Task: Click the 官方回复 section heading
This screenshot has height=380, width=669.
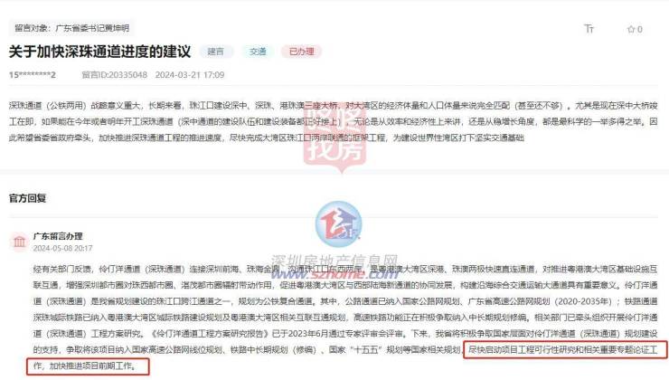Action: tap(27, 198)
